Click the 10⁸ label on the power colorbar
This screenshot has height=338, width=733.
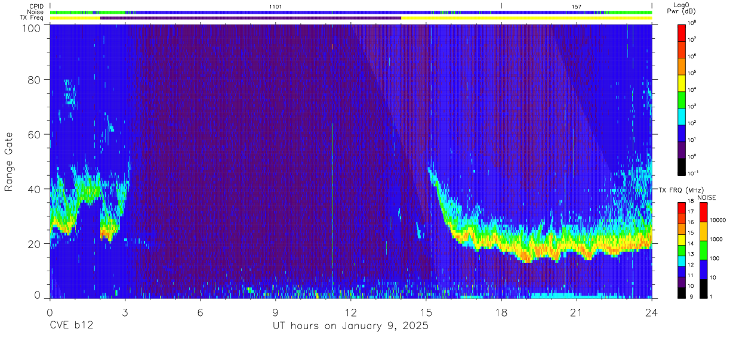(691, 23)
